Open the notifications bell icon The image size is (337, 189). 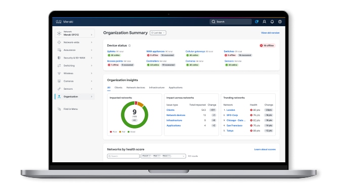pos(272,22)
